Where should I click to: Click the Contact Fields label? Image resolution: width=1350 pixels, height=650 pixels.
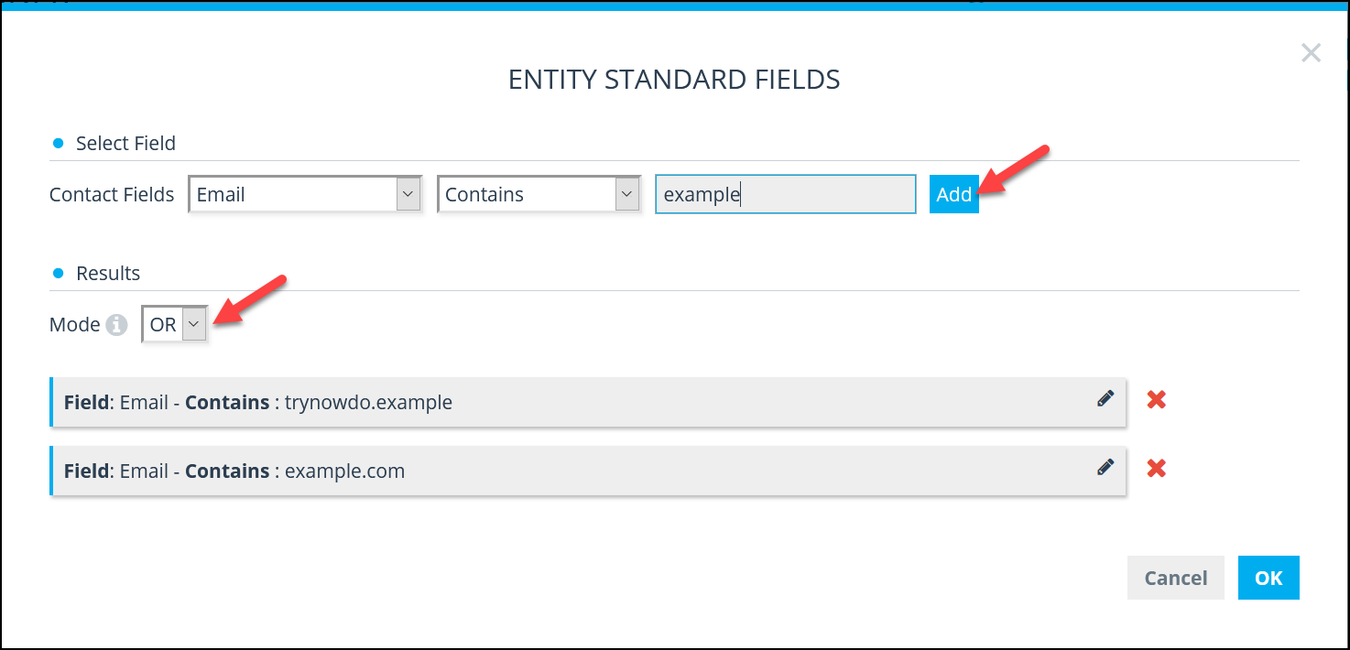(112, 194)
